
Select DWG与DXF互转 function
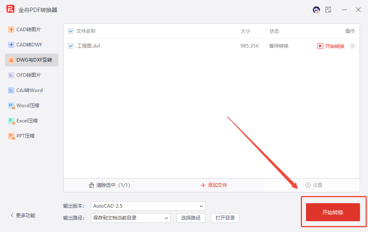[x=32, y=60]
